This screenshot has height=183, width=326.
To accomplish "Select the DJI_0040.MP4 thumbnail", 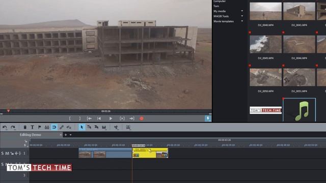I will click(x=265, y=11).
